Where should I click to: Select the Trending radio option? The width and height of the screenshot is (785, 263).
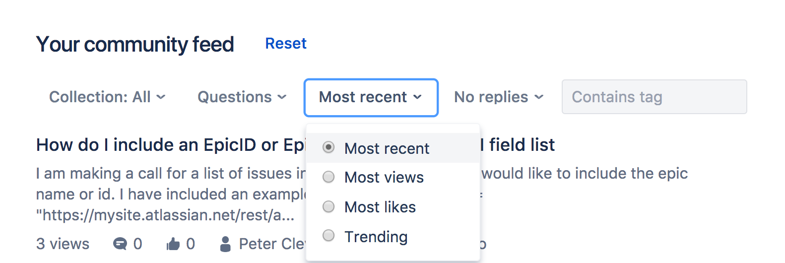coord(328,235)
